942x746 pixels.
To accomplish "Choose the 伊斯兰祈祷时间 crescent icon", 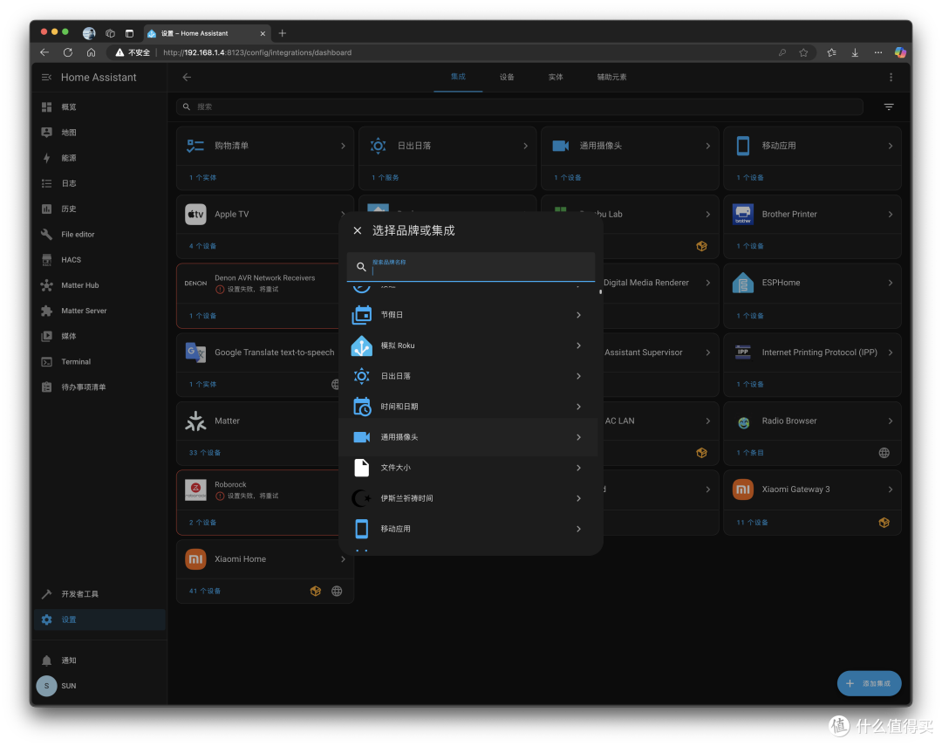I will click(x=362, y=498).
